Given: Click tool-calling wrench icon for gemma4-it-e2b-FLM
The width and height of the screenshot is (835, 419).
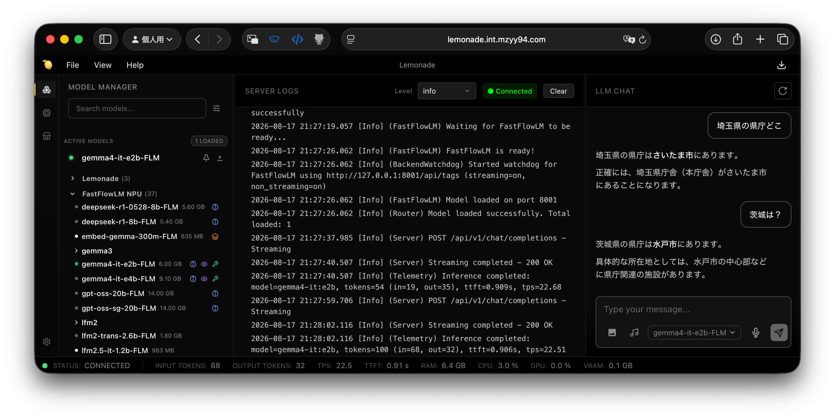Looking at the screenshot, I should (215, 264).
